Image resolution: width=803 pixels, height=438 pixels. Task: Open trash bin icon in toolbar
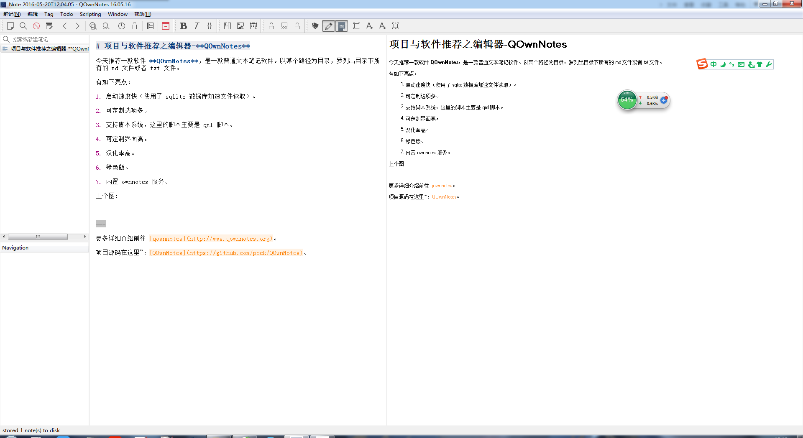click(135, 26)
